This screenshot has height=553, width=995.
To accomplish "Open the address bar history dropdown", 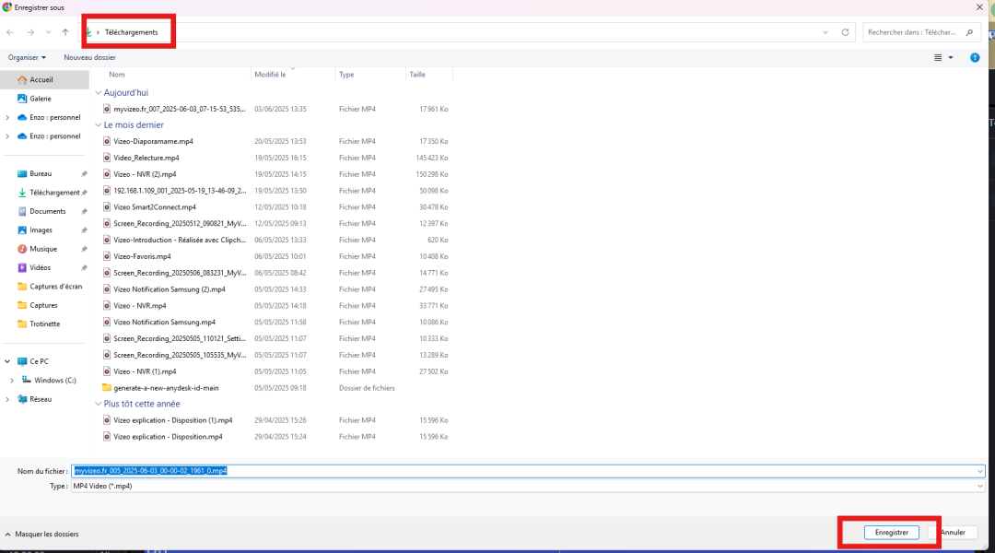I will point(825,32).
